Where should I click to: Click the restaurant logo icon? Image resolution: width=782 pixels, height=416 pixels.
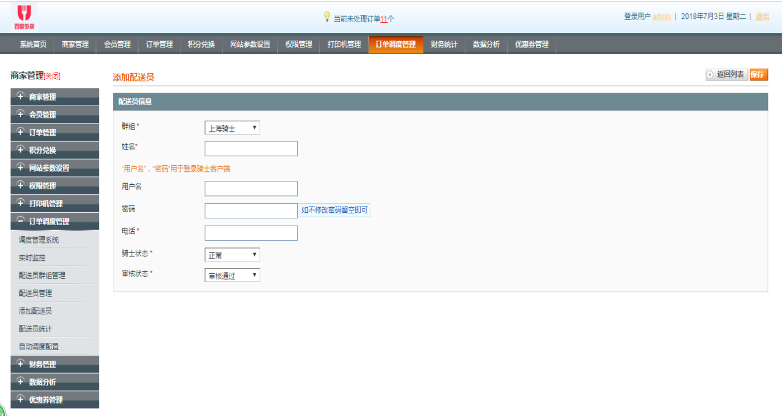24,17
